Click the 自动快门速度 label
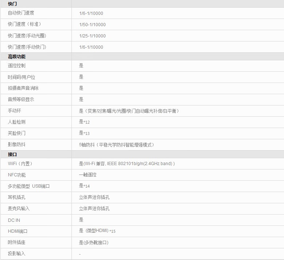284x260 pixels. tap(21, 13)
